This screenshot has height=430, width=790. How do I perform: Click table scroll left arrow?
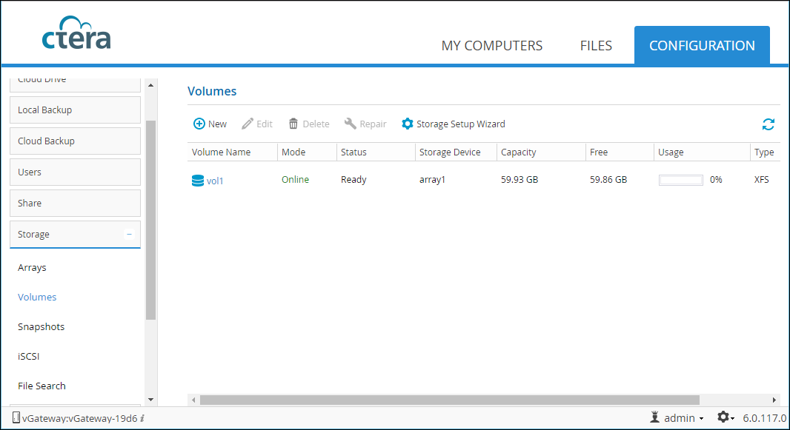[193, 400]
